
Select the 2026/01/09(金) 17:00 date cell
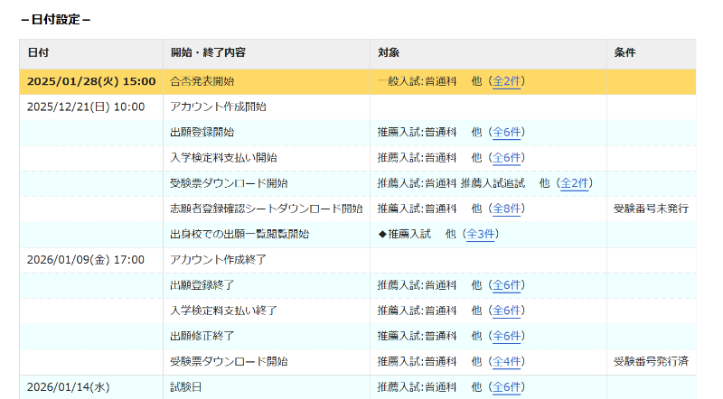[86, 260]
